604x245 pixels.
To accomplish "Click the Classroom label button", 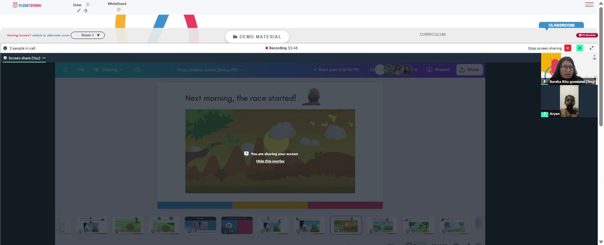I will click(x=561, y=25).
